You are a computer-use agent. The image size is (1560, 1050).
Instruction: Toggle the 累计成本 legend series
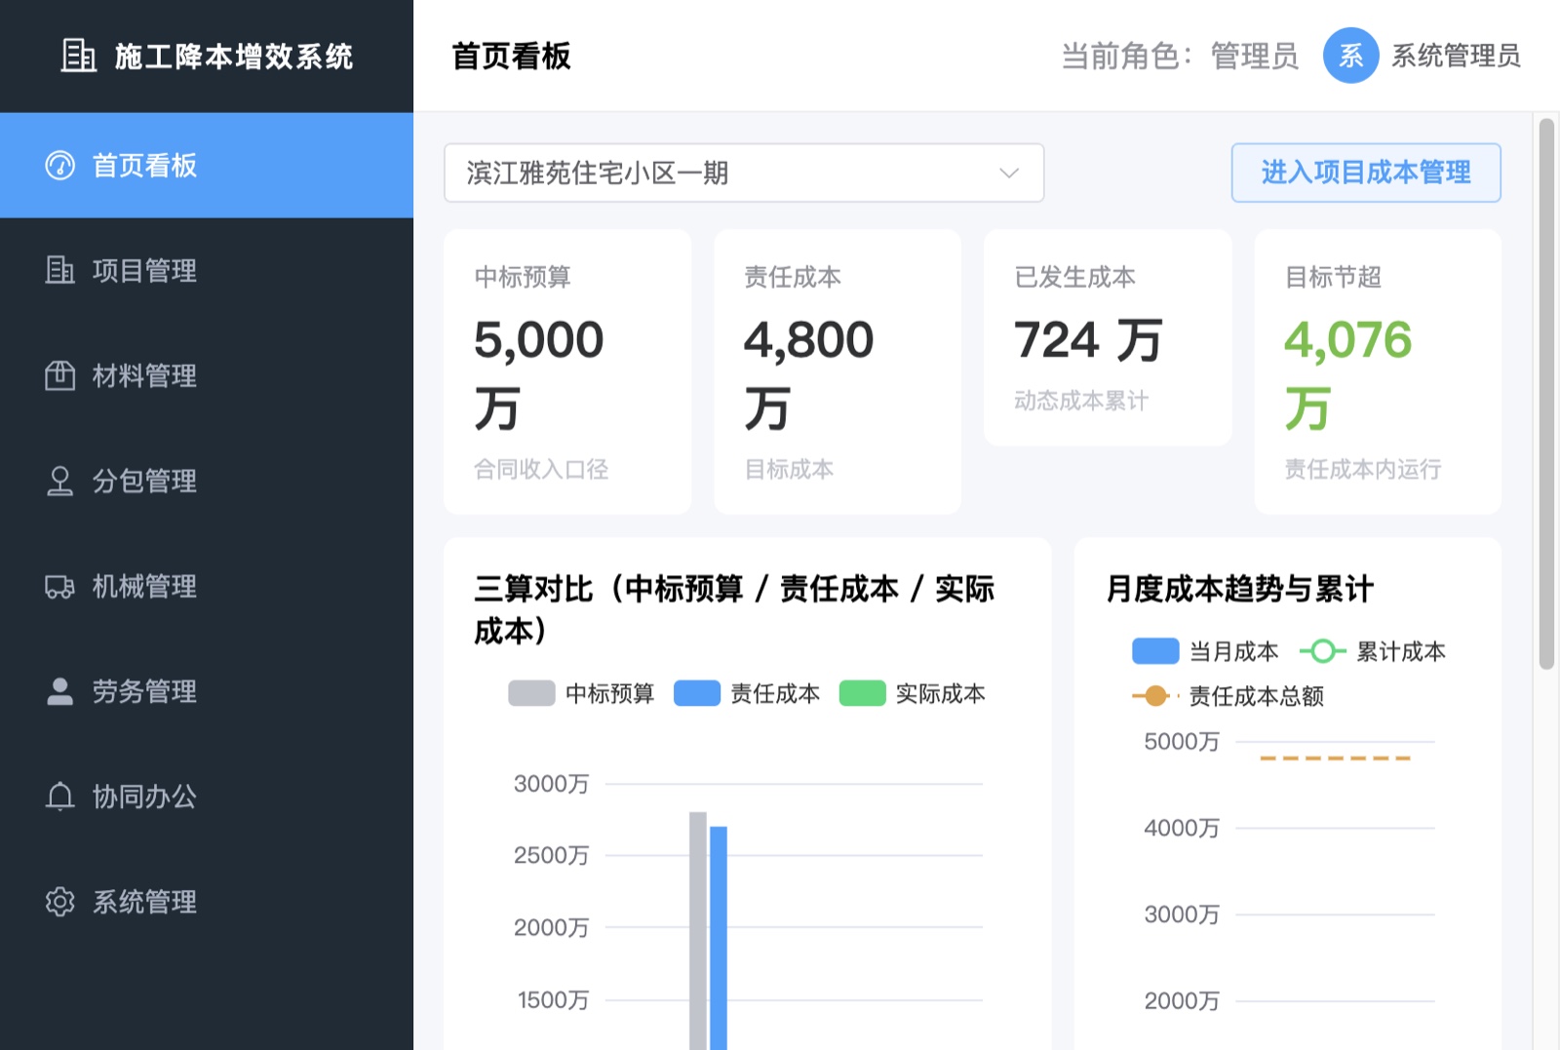(x=1373, y=651)
